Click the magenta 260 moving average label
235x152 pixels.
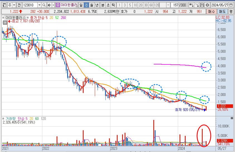(x=63, y=18)
